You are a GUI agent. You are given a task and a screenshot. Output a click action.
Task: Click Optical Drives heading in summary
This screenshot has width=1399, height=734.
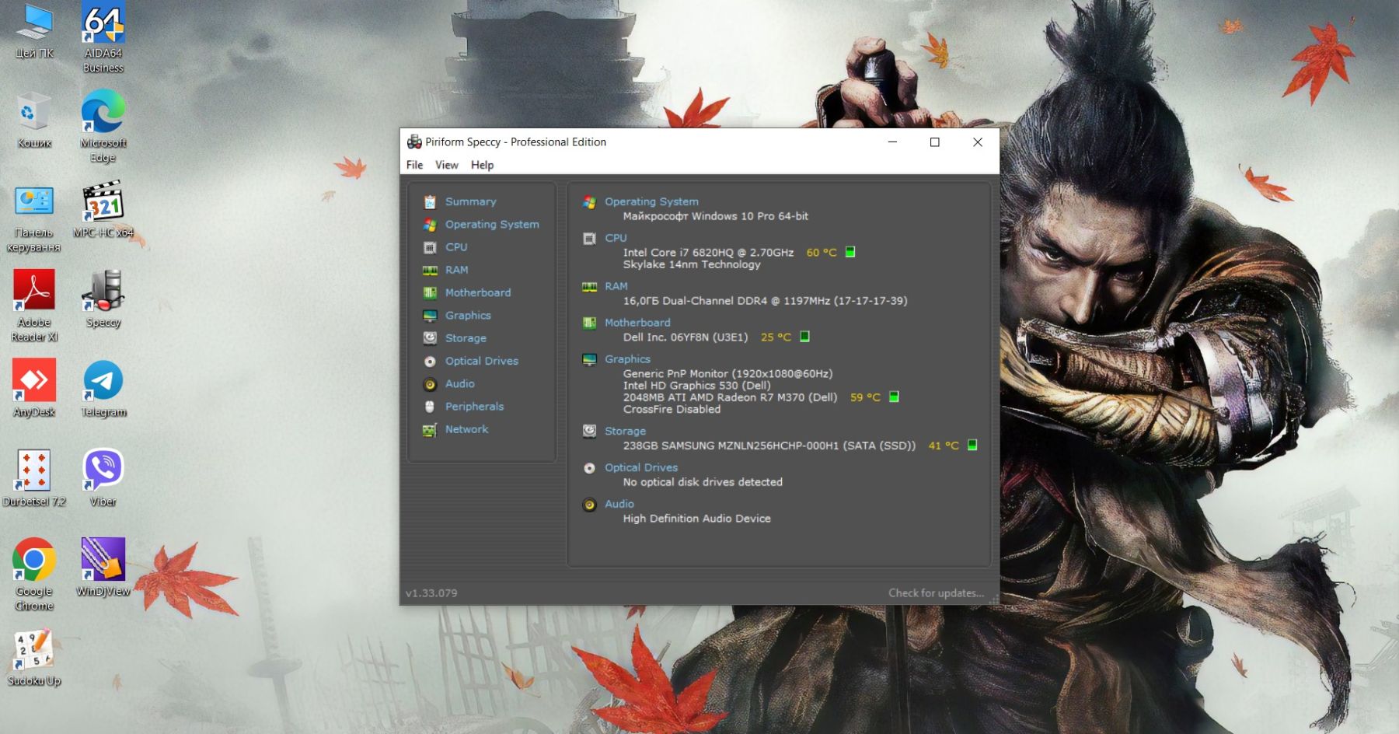pyautogui.click(x=641, y=467)
